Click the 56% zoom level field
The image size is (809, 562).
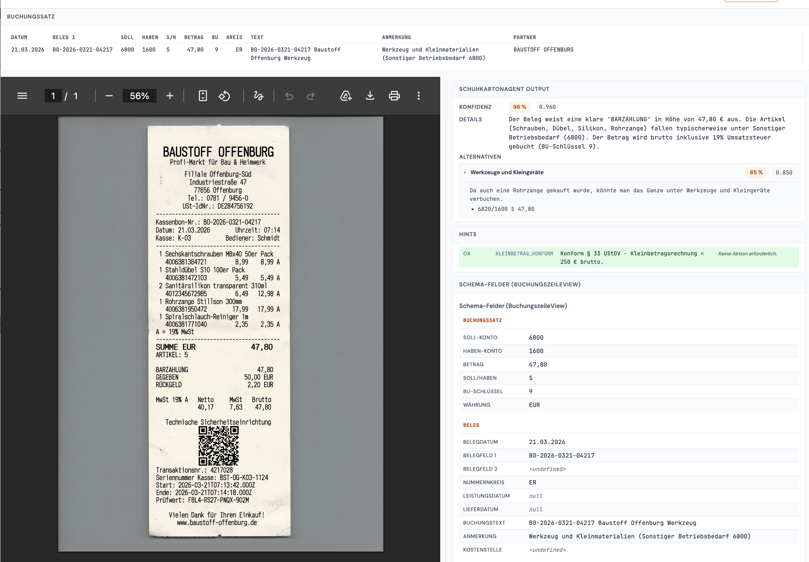(140, 96)
